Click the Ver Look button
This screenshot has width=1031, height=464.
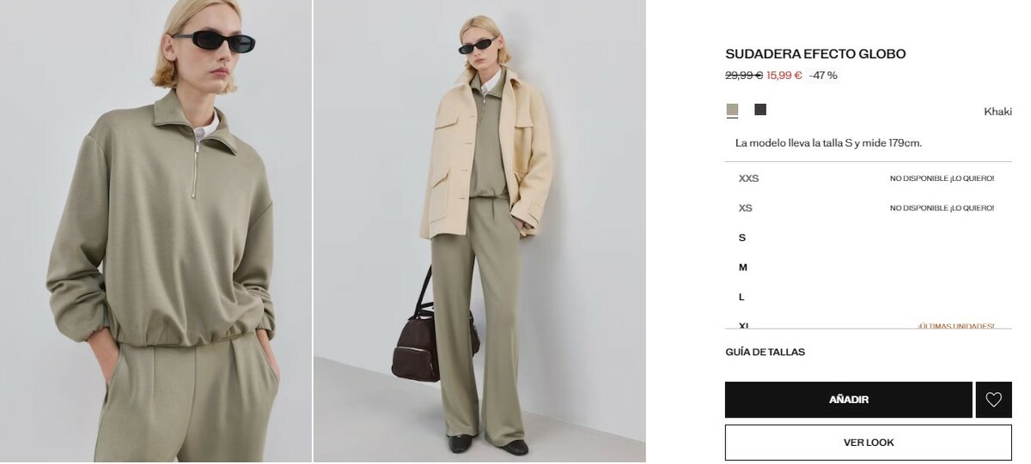point(869,443)
